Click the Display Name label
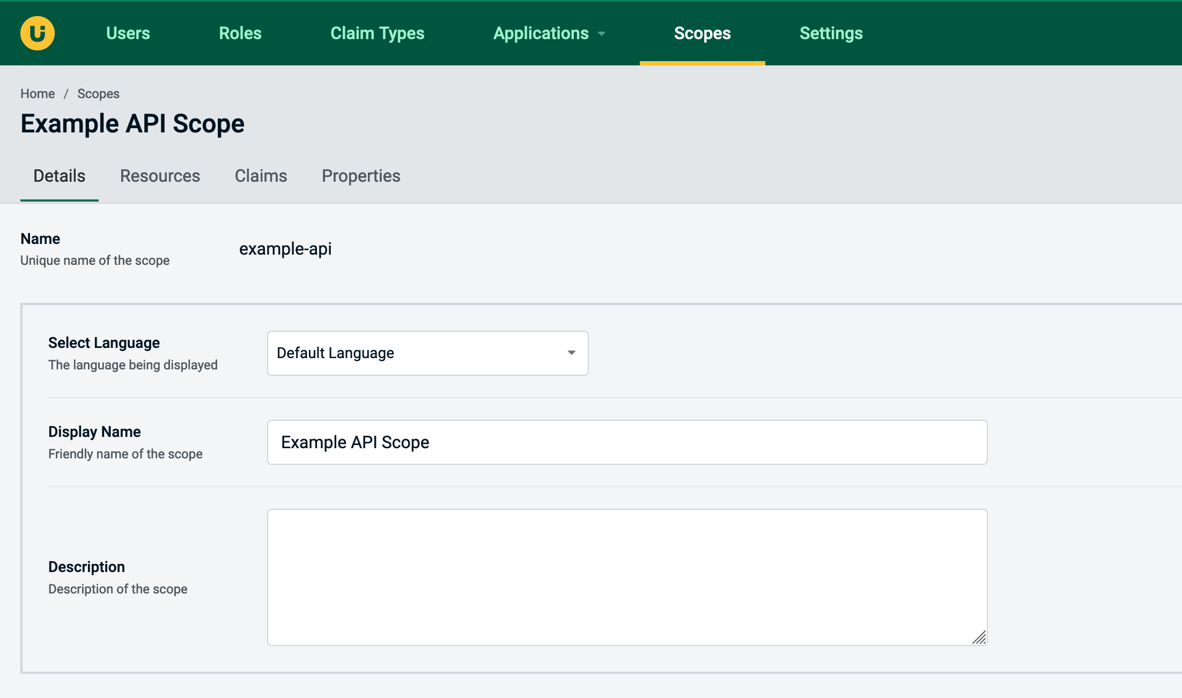Image resolution: width=1182 pixels, height=698 pixels. coord(94,432)
